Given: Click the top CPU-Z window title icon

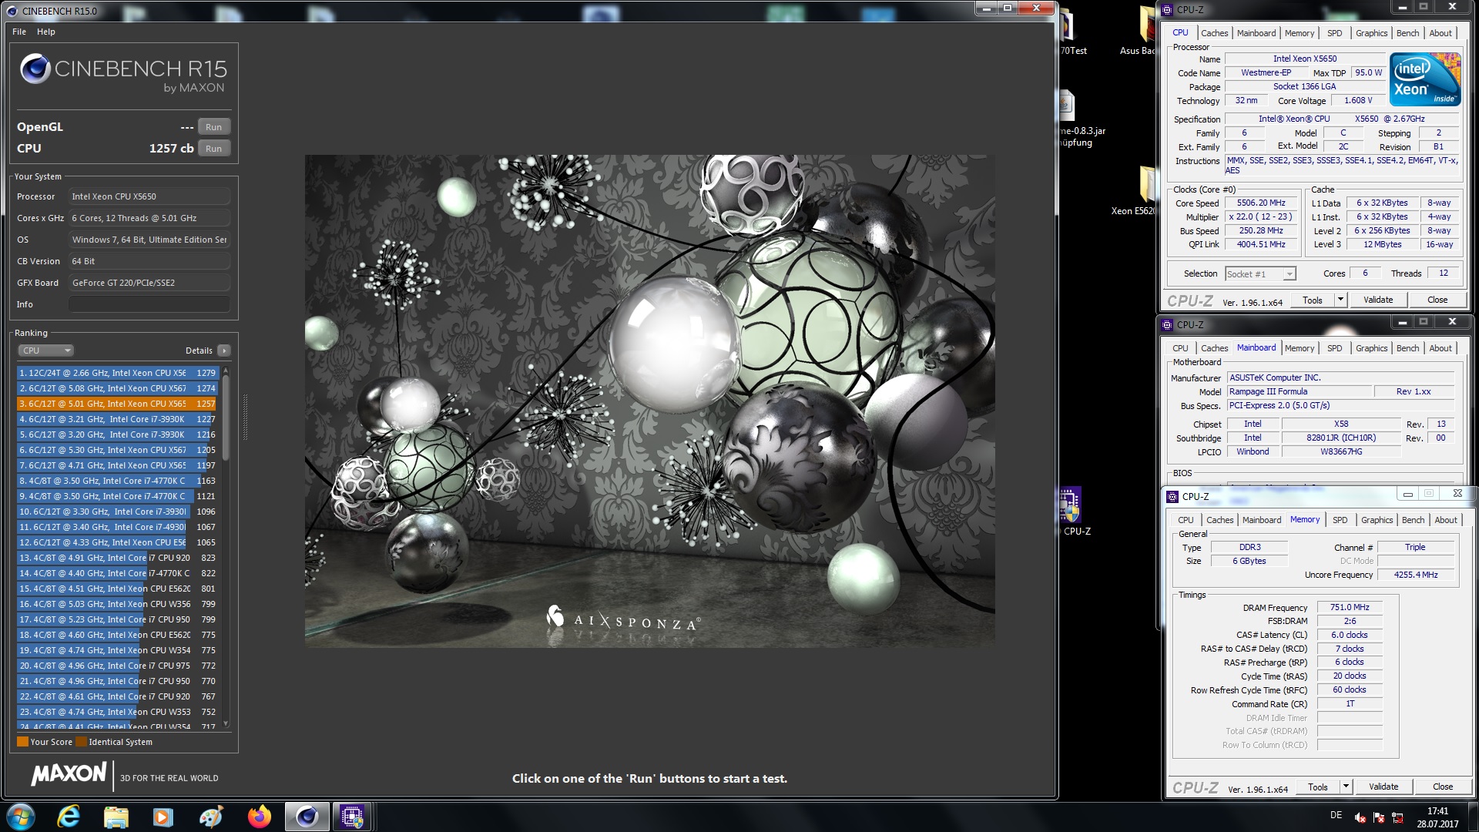Looking at the screenshot, I should pyautogui.click(x=1167, y=9).
